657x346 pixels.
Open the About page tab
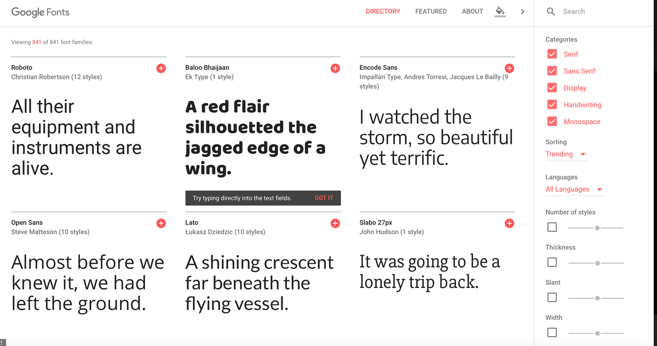coord(472,11)
